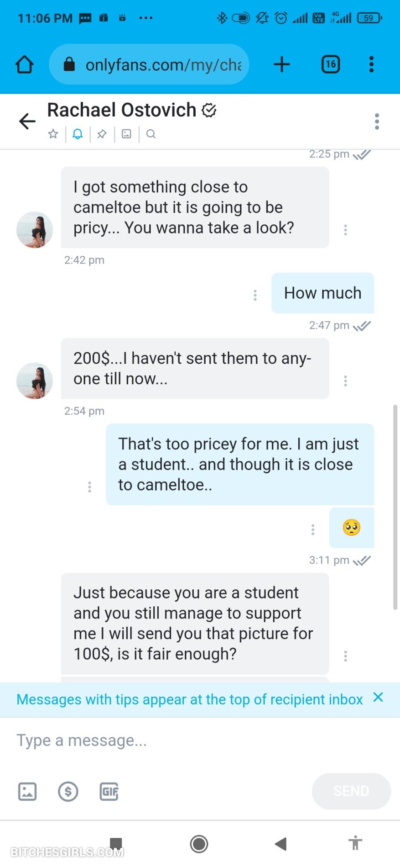Search within this conversation
This screenshot has width=400, height=868.
(x=151, y=134)
